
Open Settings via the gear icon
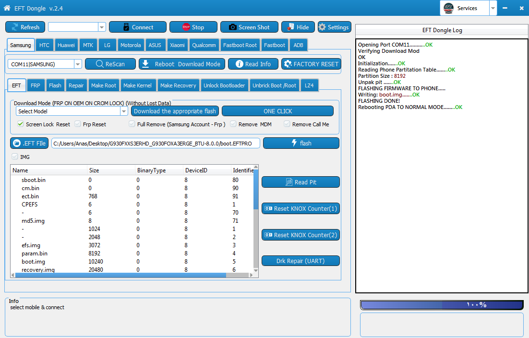pyautogui.click(x=322, y=27)
